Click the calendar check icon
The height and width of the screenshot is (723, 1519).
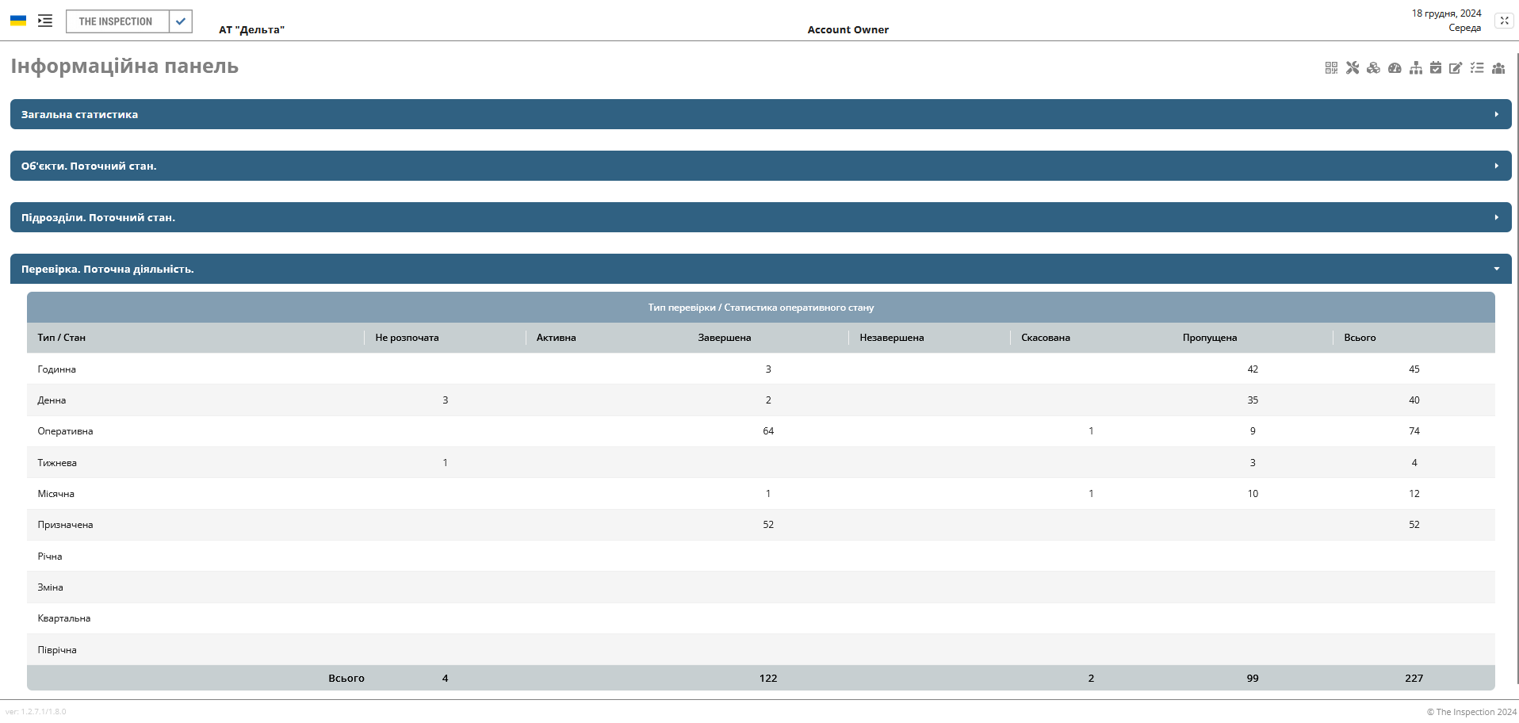point(1436,68)
